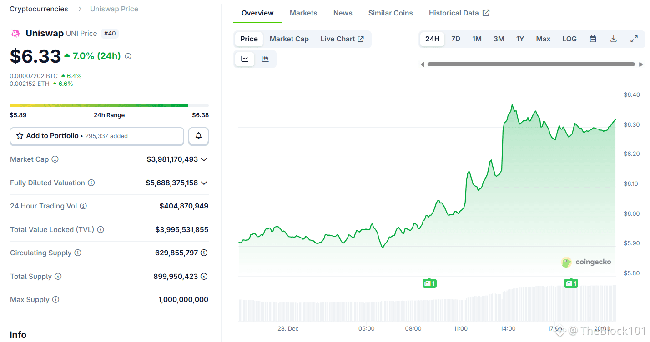The width and height of the screenshot is (650, 342).
Task: Click the green 1 annotation marker on chart
Action: click(x=430, y=283)
